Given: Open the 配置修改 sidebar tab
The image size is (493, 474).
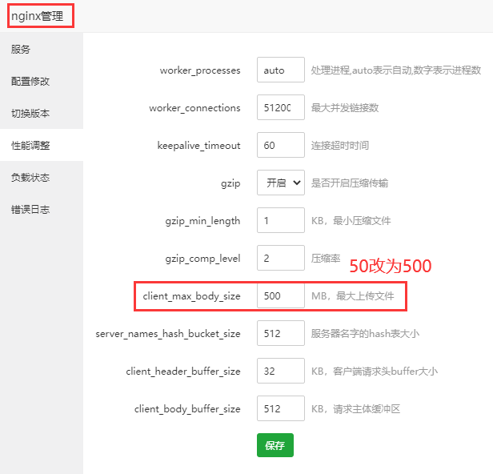Looking at the screenshot, I should [x=42, y=81].
